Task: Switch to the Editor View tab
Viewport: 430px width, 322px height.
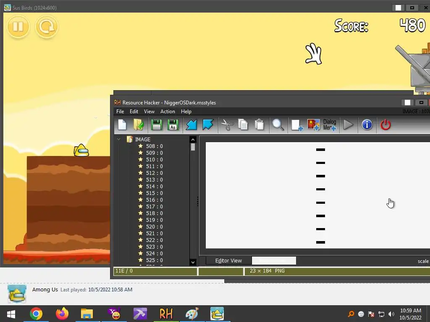Action: click(228, 261)
